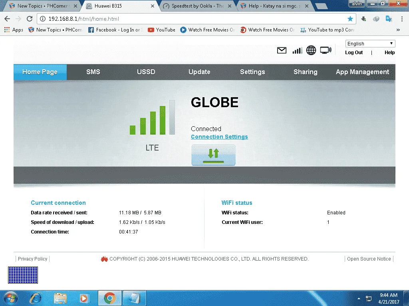Open the second Watch Free Movies bookmark with red icon

(x=267, y=30)
